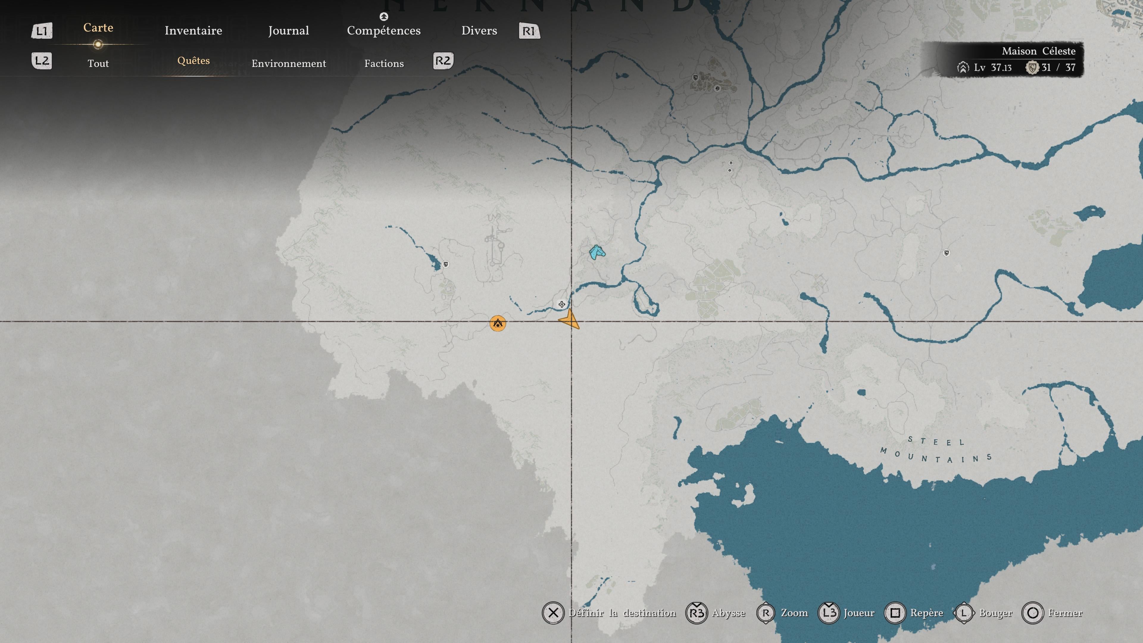Screen dimensions: 1143x643
Task: Click the Maison Céleste title text
Action: click(x=1039, y=51)
